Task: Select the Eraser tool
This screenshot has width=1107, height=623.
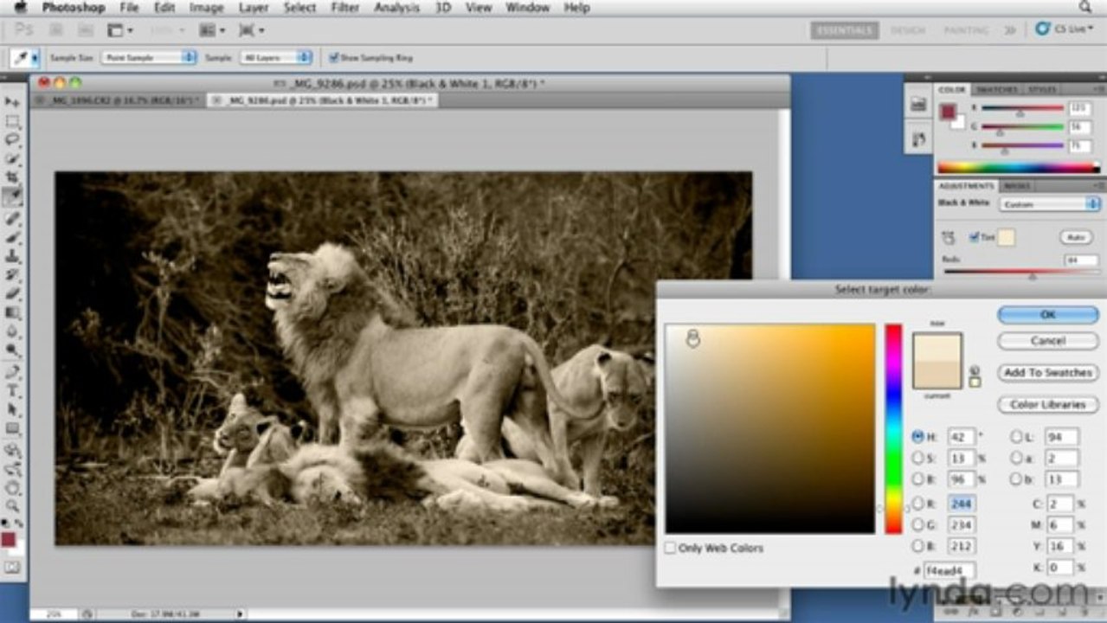Action: tap(12, 294)
